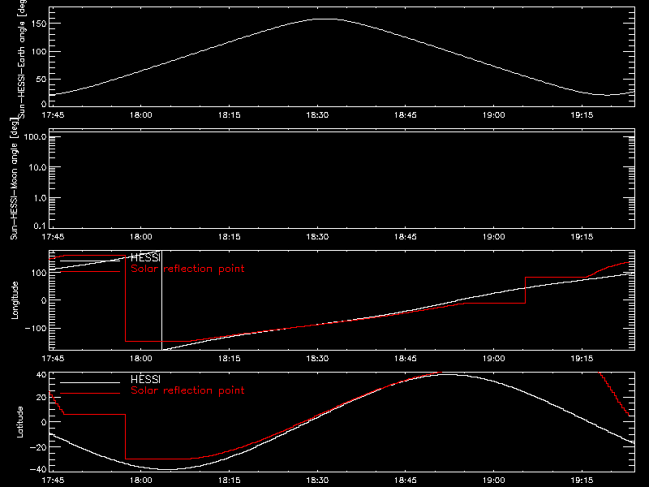The width and height of the screenshot is (649, 487).
Task: Click 19:00 time label under Longitude plot
Action: click(x=494, y=358)
